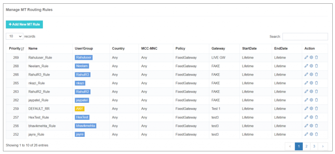335x154 pixels.
Task: Open gear settings for nkazi_Rule
Action: (311, 83)
